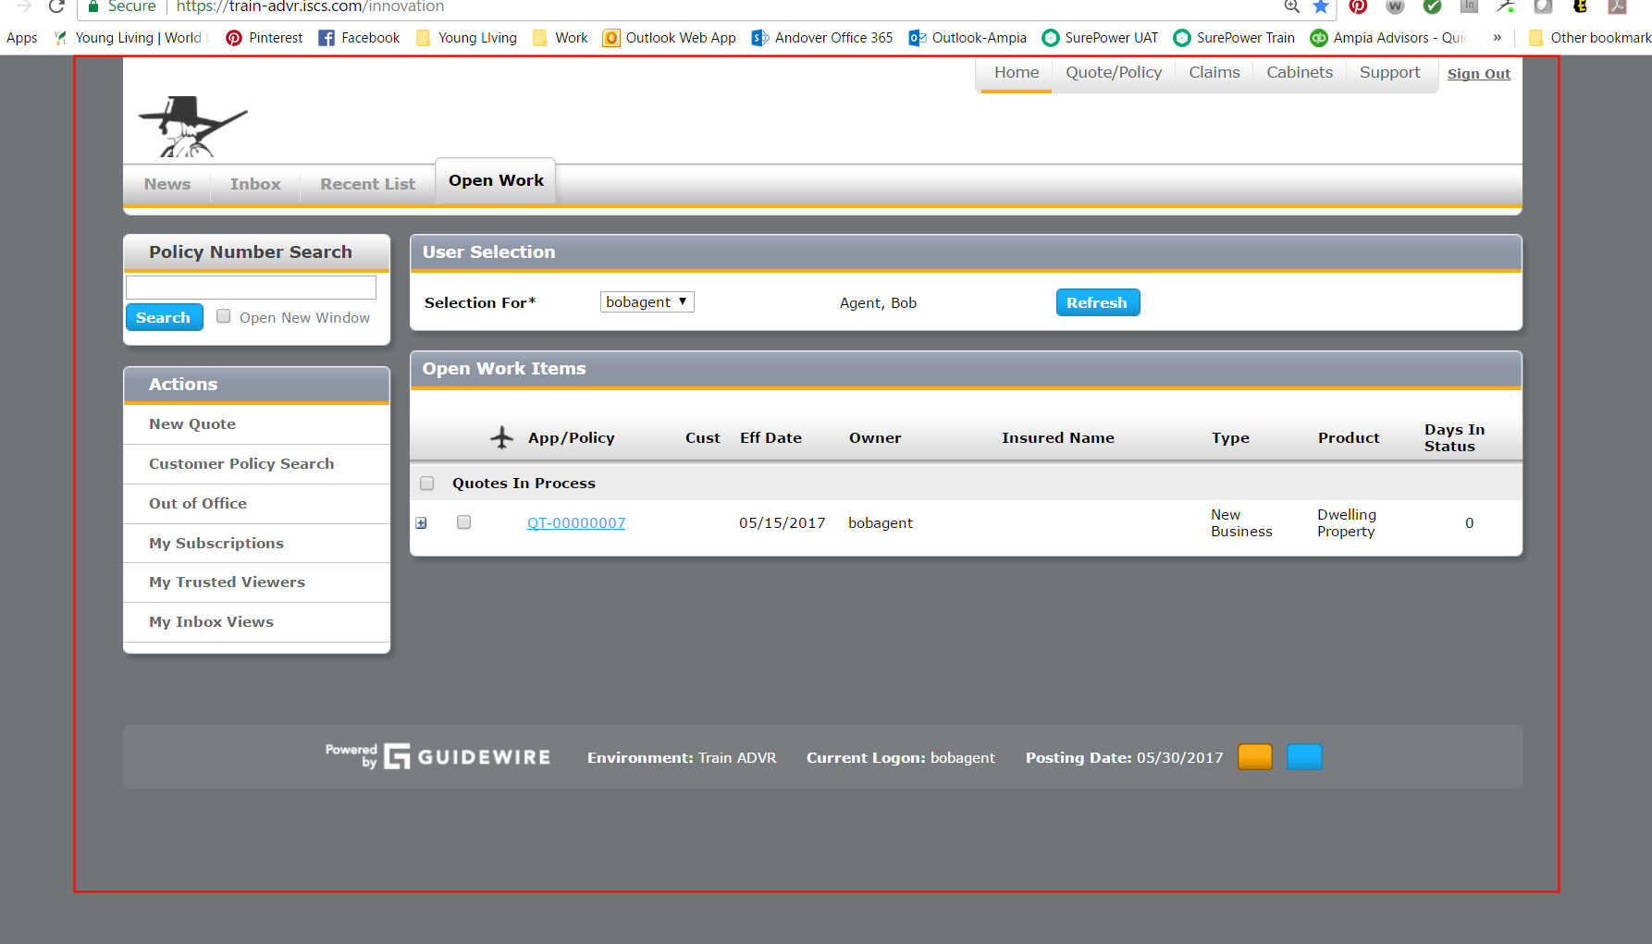Open the Facebook bookmark
This screenshot has height=944, width=1652.
[x=359, y=38]
